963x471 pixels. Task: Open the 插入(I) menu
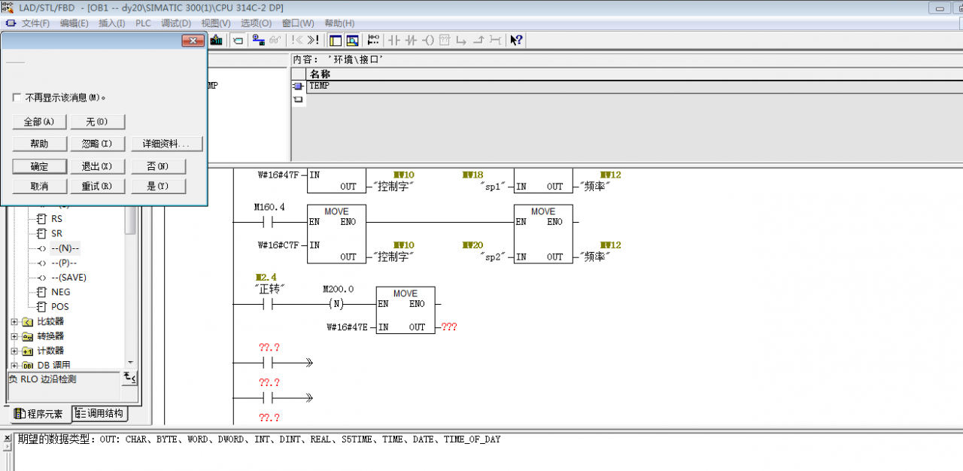point(112,23)
